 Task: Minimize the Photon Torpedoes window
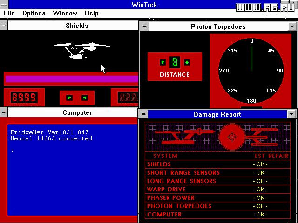[x=292, y=26]
